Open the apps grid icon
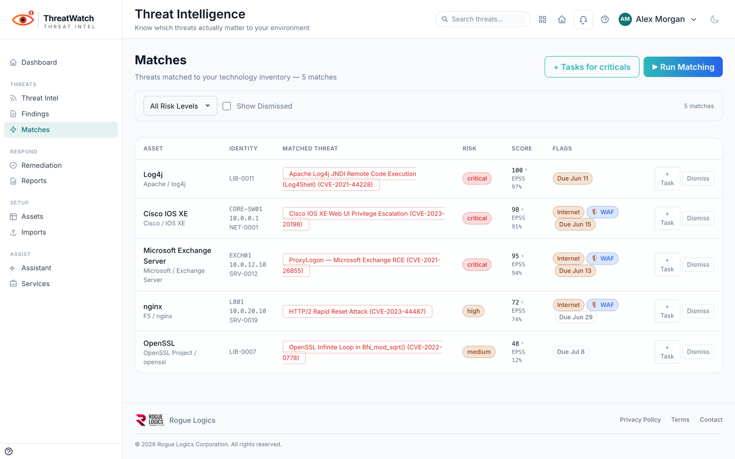735x459 pixels. (x=543, y=19)
